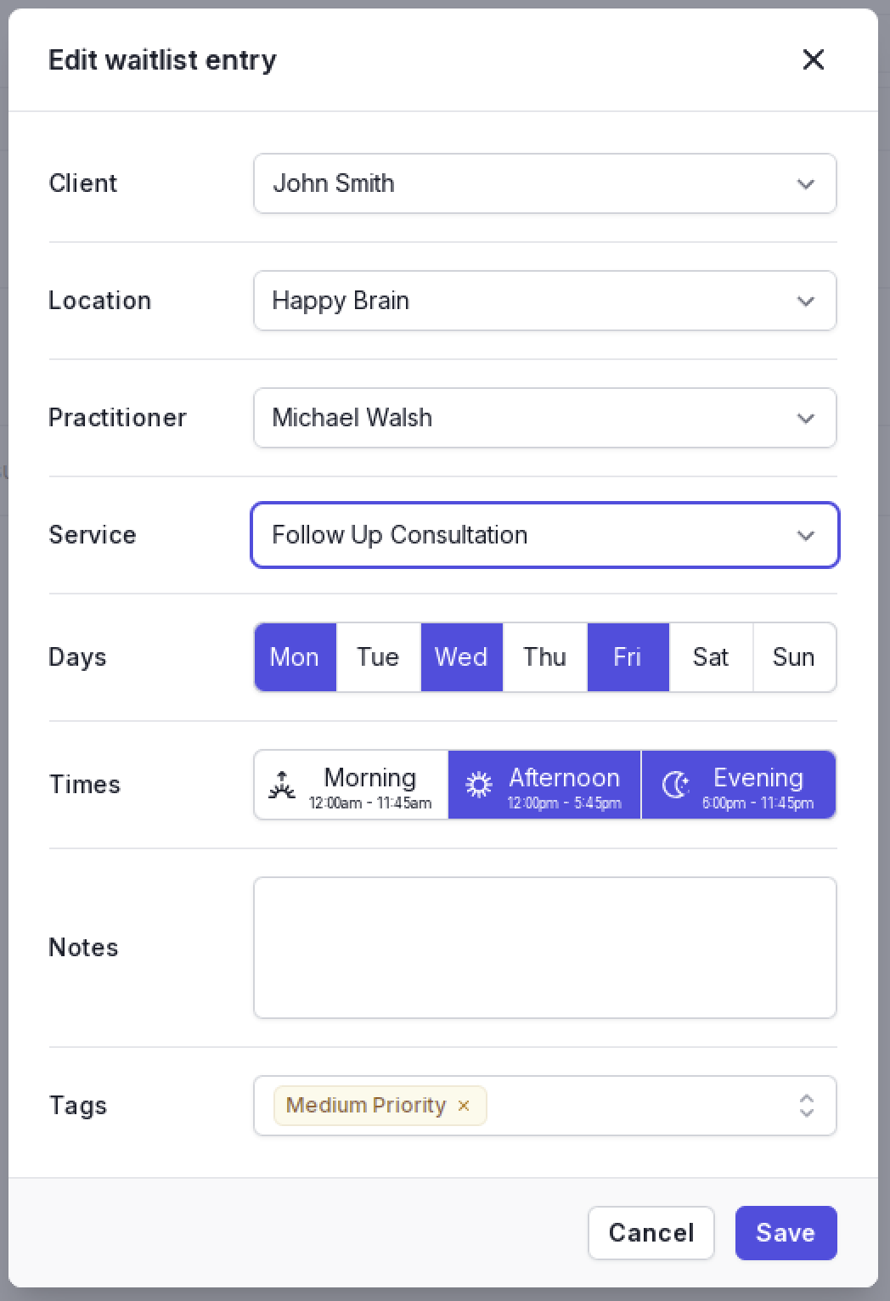Deselect Mon in the Days selector

coord(295,657)
